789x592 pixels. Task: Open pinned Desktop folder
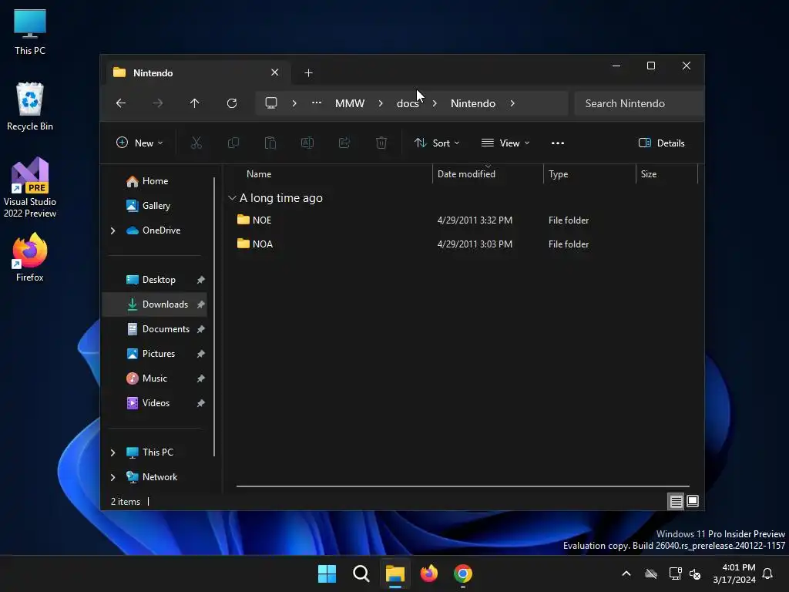159,280
